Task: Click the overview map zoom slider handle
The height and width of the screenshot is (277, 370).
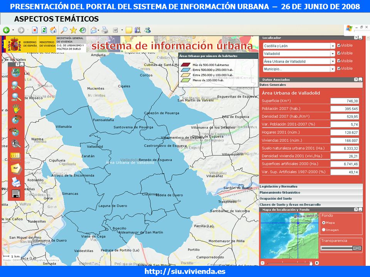Action: pos(311,263)
